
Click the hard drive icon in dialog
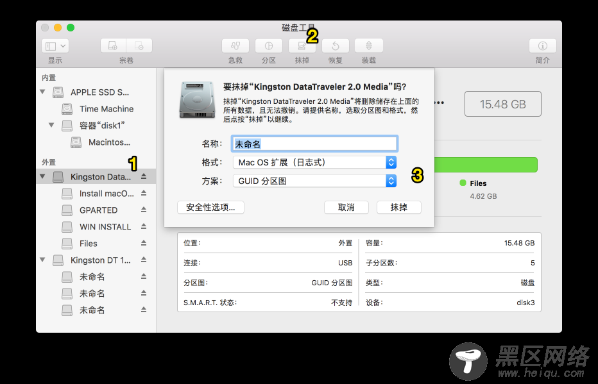197,99
